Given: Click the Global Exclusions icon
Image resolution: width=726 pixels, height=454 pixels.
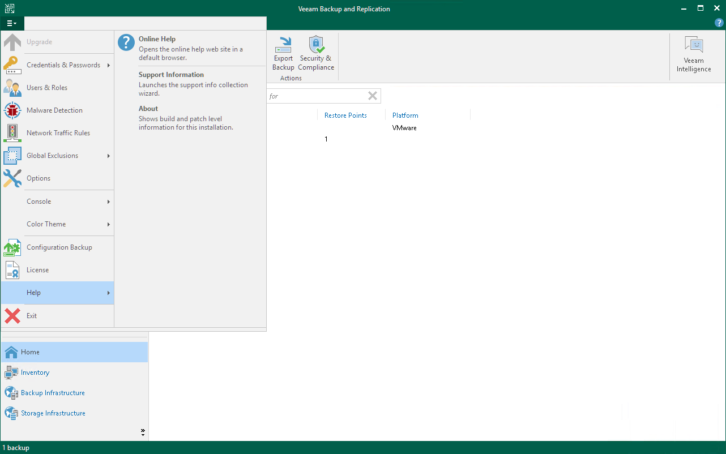Looking at the screenshot, I should click(x=12, y=156).
